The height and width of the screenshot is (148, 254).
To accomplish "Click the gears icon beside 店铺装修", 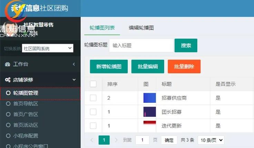I will coord(8,80).
